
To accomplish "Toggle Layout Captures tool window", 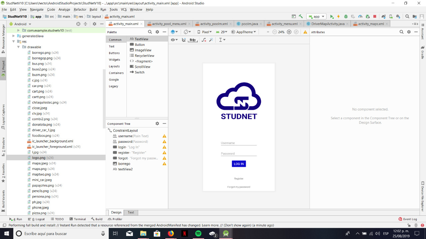I will click(x=3, y=117).
